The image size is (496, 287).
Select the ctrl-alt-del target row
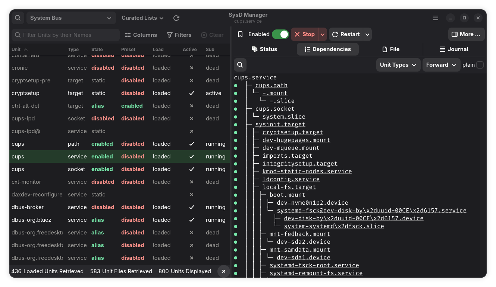(x=120, y=106)
